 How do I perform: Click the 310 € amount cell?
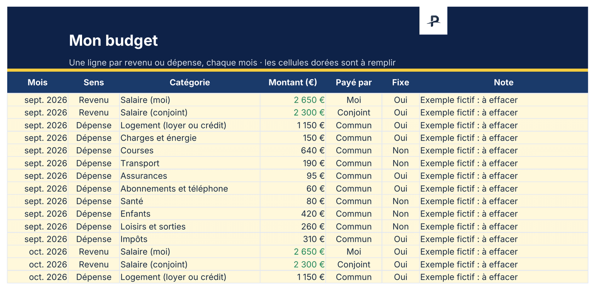293,239
